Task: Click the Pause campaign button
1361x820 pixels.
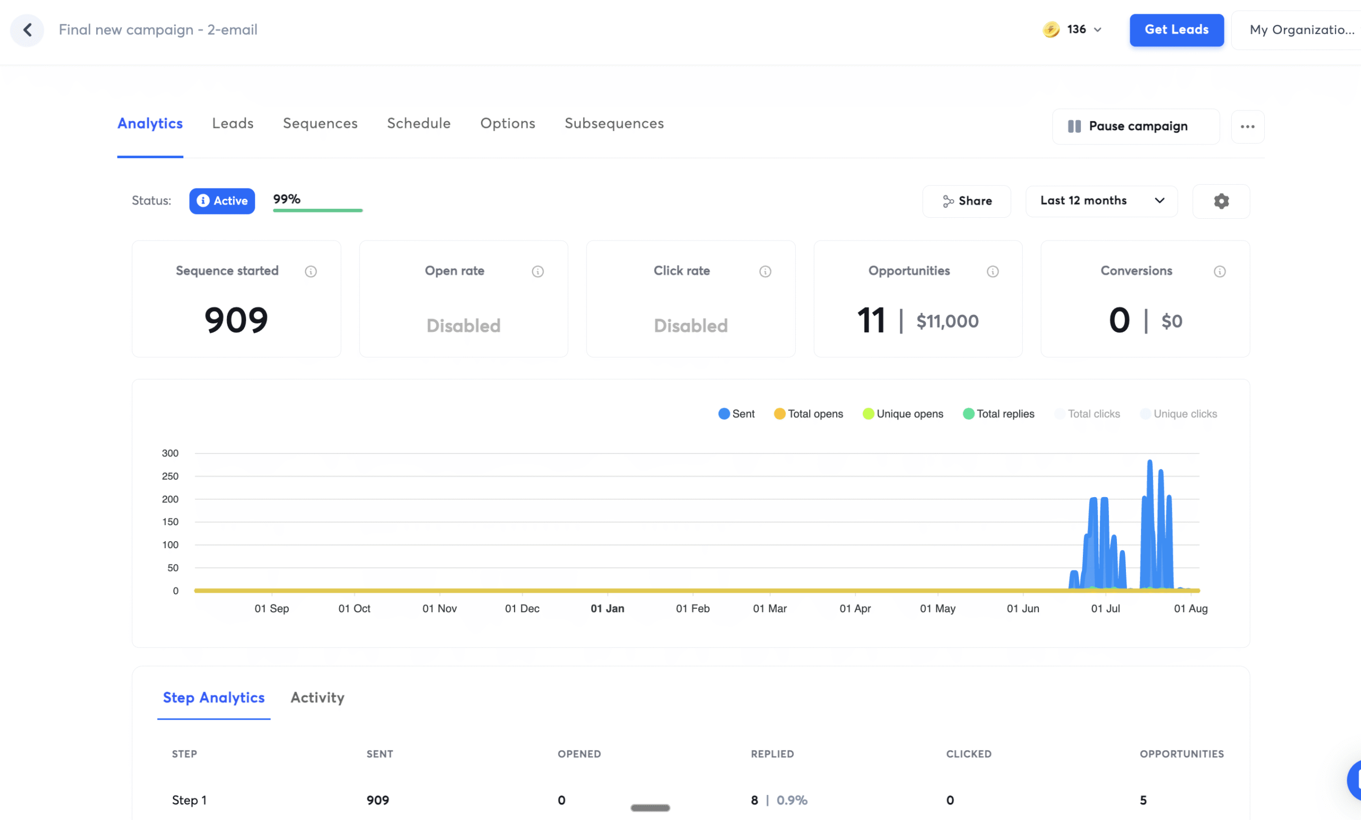Action: coord(1136,126)
